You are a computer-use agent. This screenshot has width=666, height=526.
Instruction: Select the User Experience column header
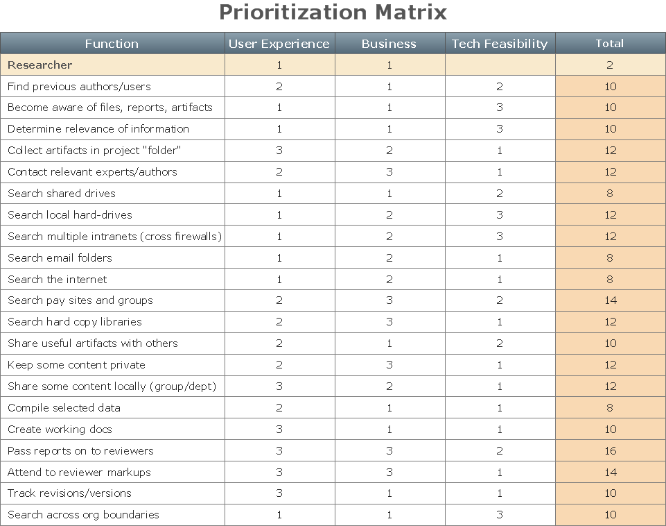coord(279,44)
